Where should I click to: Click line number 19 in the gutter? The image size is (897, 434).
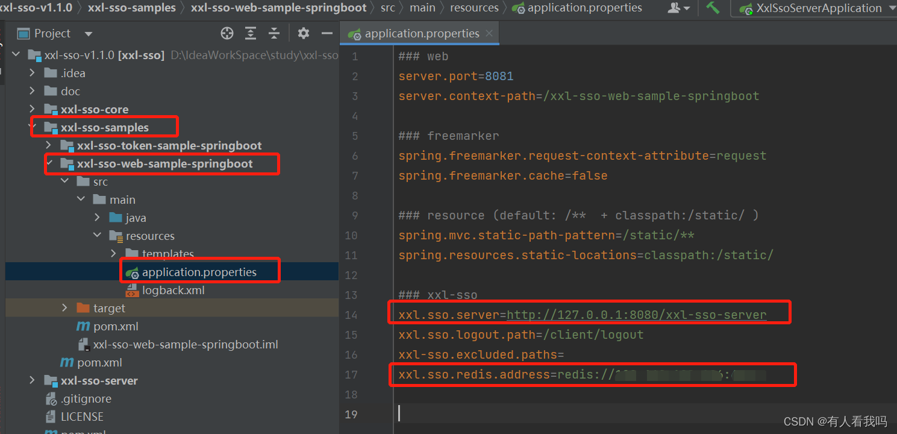(x=351, y=414)
